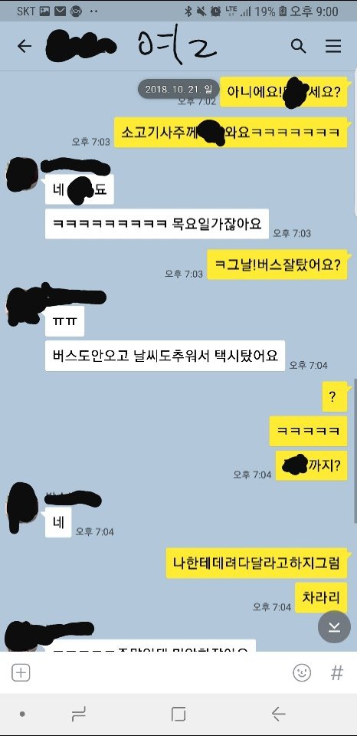Tap the '목요일가잖아요' message bubble
This screenshot has height=736, width=357.
(157, 224)
